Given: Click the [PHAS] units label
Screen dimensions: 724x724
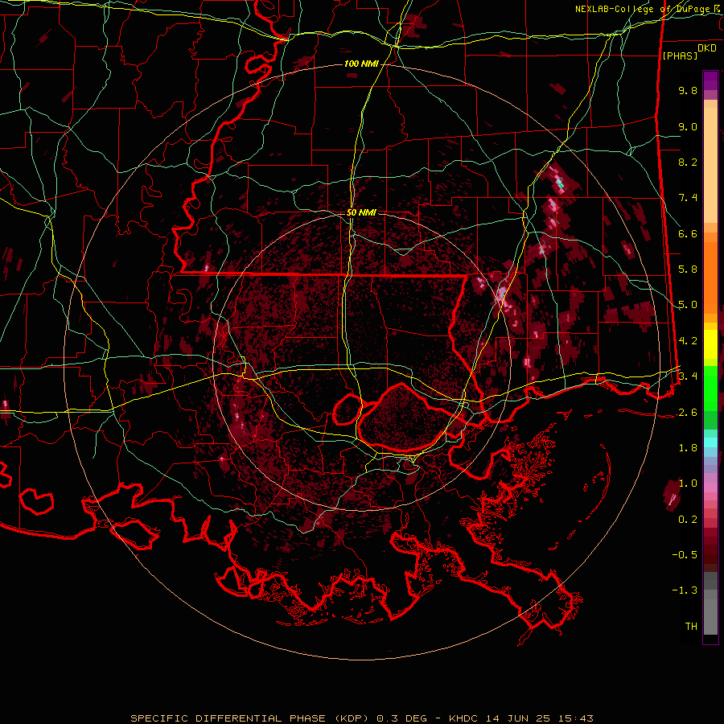Looking at the screenshot, I should 680,56.
